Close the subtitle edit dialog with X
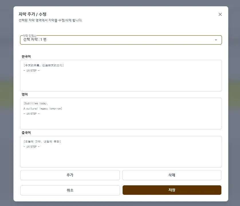Image resolution: width=240 pixels, height=206 pixels. click(x=220, y=14)
